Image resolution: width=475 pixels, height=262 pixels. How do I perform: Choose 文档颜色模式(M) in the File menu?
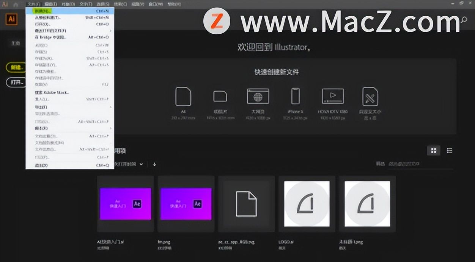[x=70, y=143]
